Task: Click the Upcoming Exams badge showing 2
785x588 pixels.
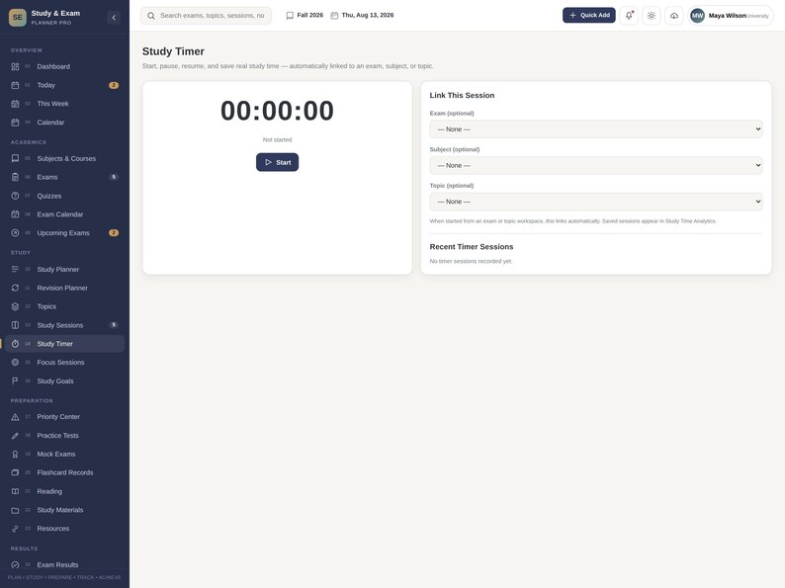Action: (x=114, y=232)
